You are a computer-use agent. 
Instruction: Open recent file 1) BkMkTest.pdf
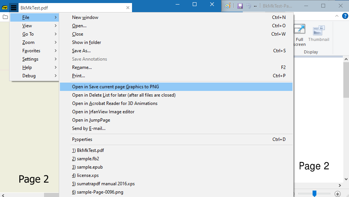pyautogui.click(x=176, y=150)
